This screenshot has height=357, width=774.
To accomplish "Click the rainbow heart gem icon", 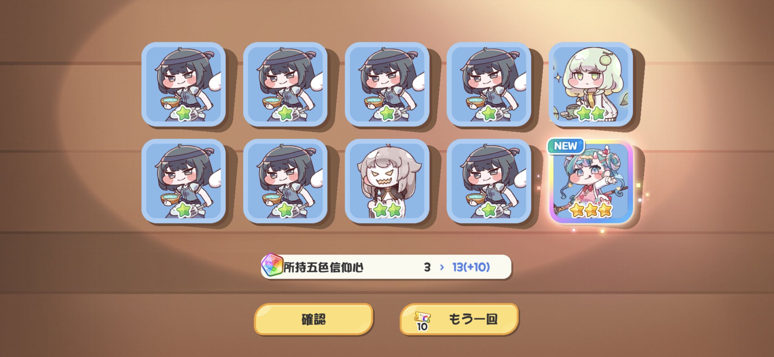I will tap(272, 265).
